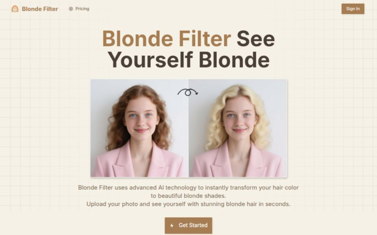This screenshot has width=377, height=235.
Task: Click the lightning bolt icon in Get Started
Action: [171, 226]
